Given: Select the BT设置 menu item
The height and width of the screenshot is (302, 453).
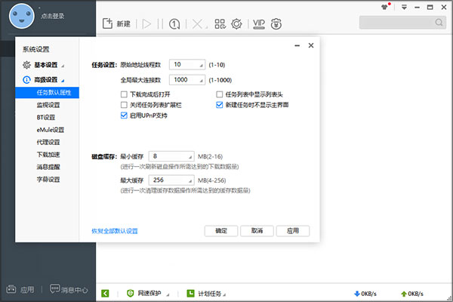Looking at the screenshot, I should point(47,117).
